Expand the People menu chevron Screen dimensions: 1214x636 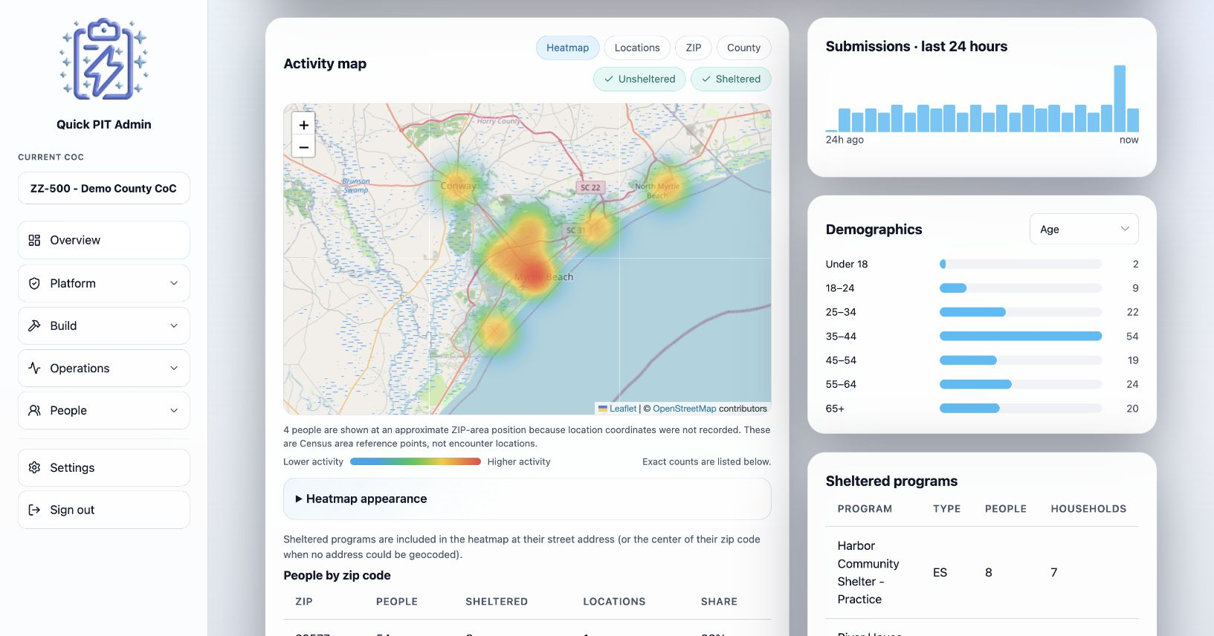point(174,410)
